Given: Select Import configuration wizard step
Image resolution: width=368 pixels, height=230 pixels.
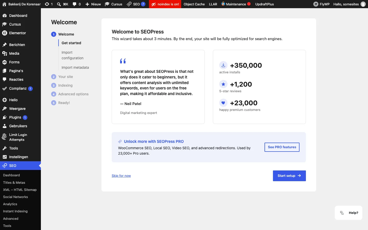Looking at the screenshot, I should click(x=73, y=55).
